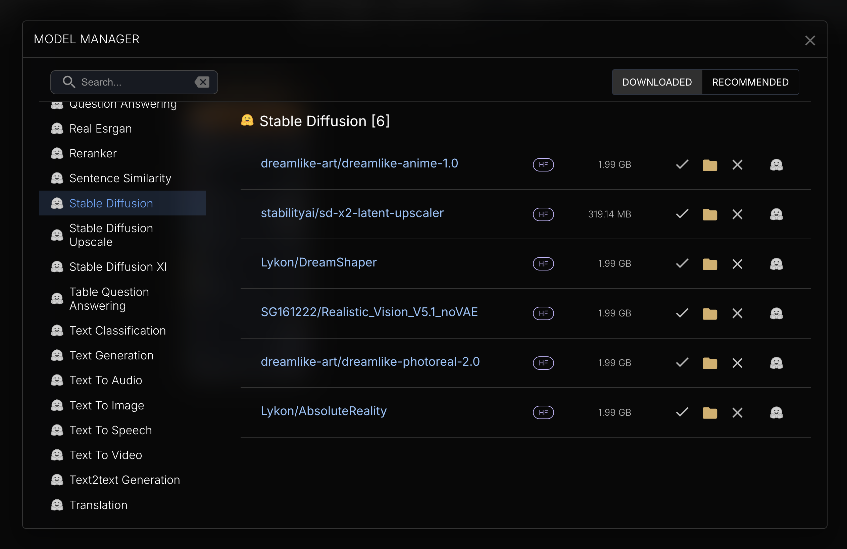The height and width of the screenshot is (549, 847).
Task: Open dreamlike-art/dreamlike-photoreal-2.0 link
Action: point(370,361)
